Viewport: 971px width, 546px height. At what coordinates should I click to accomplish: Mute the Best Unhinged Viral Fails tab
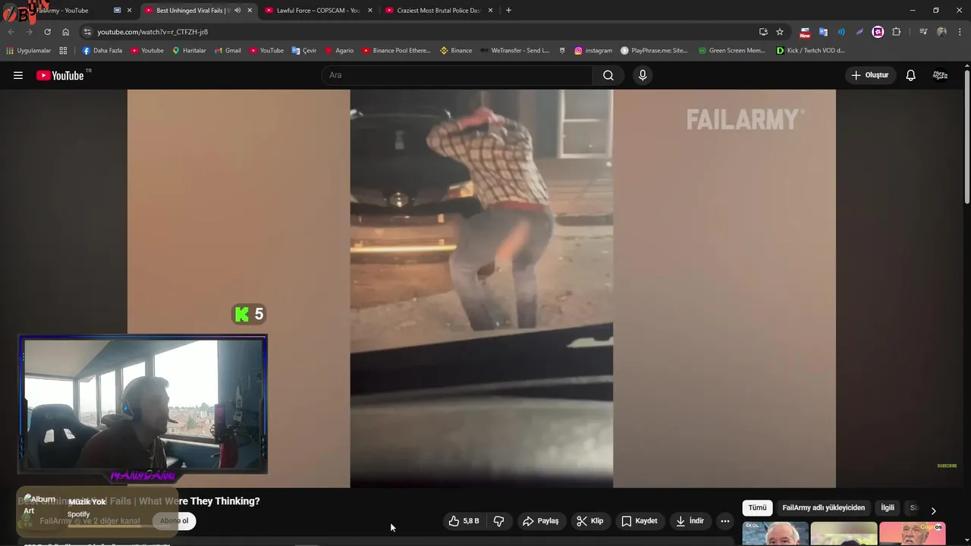tap(237, 11)
